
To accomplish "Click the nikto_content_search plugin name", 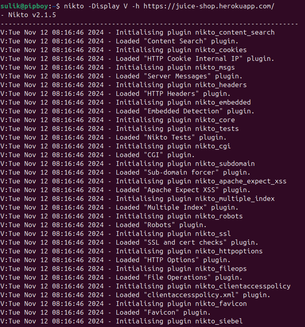I will [235, 33].
